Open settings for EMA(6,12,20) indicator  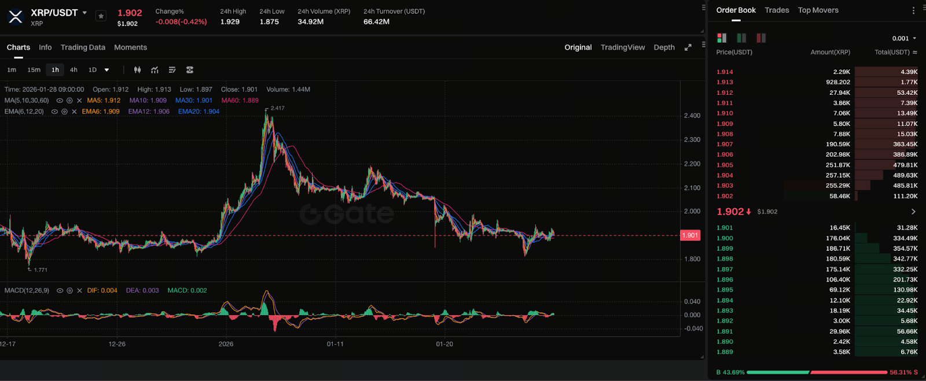tap(64, 112)
